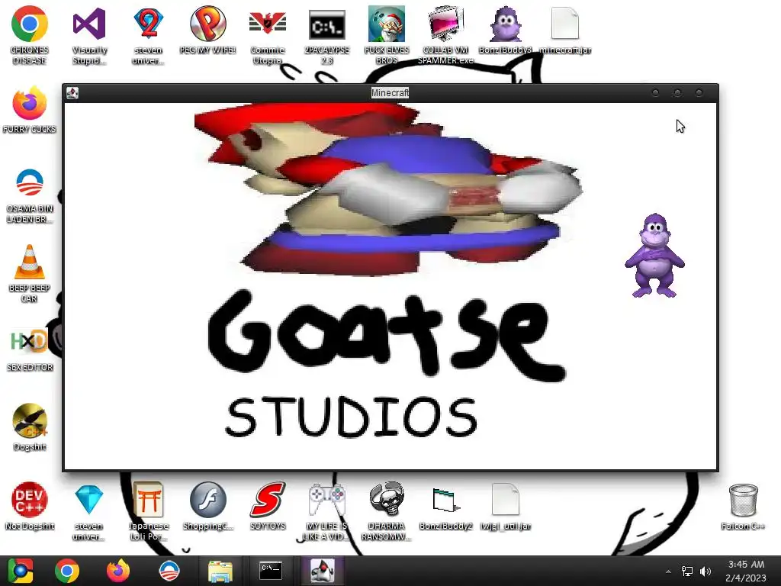The height and width of the screenshot is (586, 781).
Task: Open the Dev-C++ shortcut on the desktop
Action: coord(30,506)
